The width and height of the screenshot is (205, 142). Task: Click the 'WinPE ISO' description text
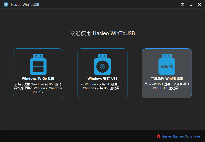click(167, 86)
